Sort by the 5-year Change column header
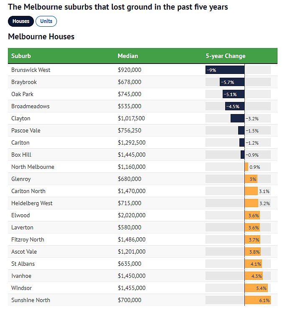This screenshot has width=285, height=310. (x=225, y=56)
